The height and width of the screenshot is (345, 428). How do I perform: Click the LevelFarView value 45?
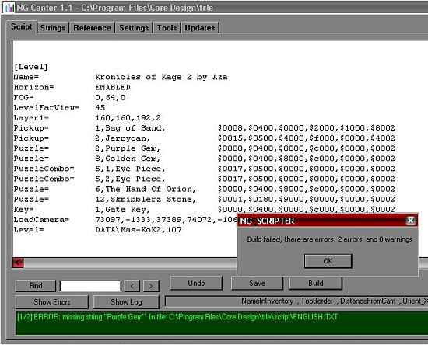100,108
